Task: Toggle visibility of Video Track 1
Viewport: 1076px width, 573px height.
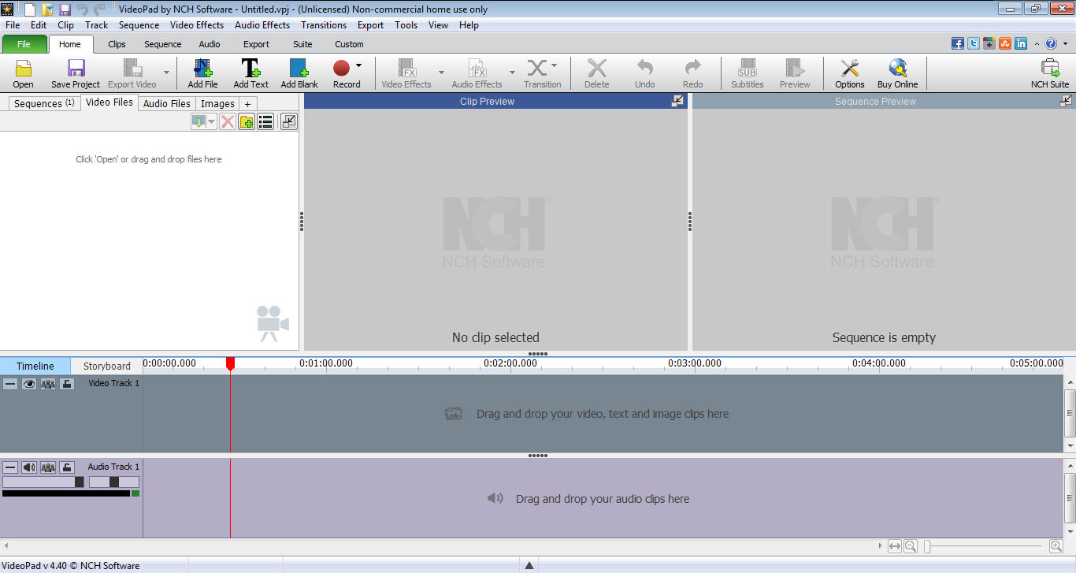Action: 29,384
